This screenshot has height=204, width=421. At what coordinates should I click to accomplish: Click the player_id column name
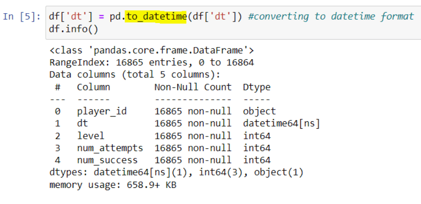click(102, 112)
